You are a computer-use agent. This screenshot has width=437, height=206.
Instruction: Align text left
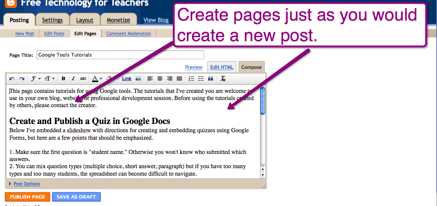[150, 79]
